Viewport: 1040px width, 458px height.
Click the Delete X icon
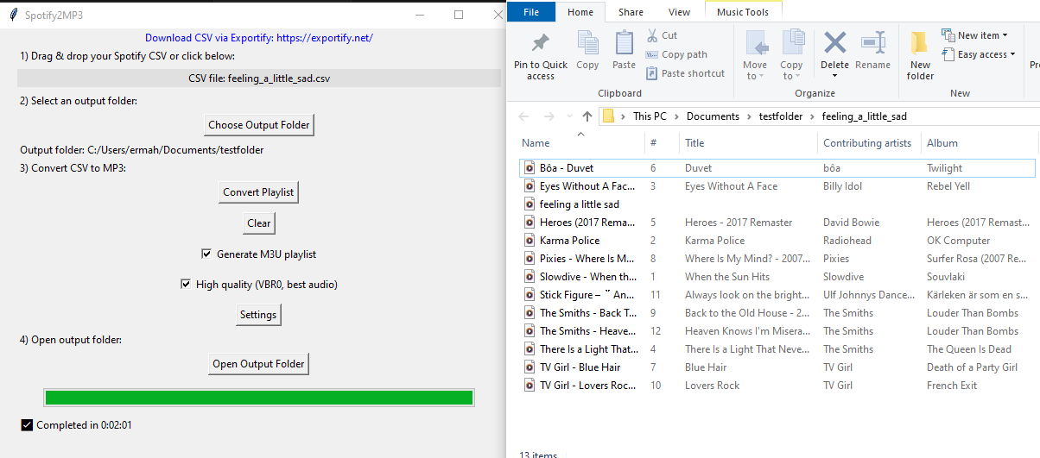pyautogui.click(x=835, y=42)
